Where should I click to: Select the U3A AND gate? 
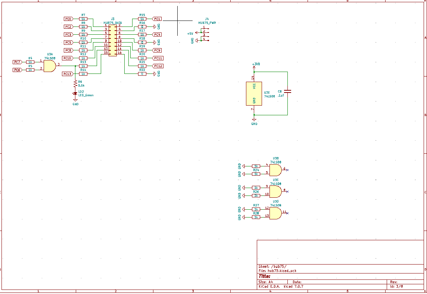50,66
